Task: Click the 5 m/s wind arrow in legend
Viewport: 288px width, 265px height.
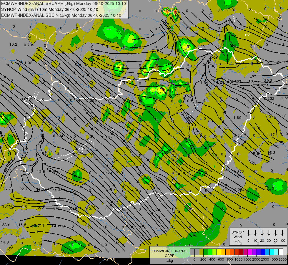Action: pos(249,233)
